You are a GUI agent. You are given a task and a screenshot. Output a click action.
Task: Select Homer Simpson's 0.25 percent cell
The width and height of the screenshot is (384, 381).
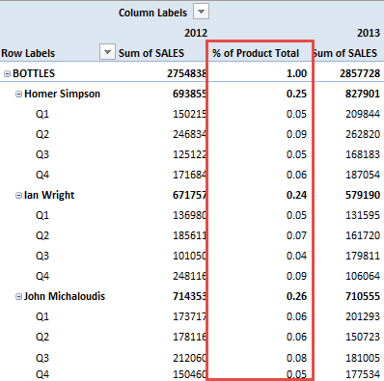pyautogui.click(x=296, y=94)
